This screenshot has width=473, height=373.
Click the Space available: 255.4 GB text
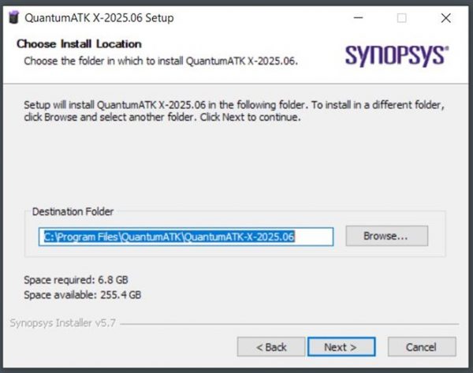pos(83,295)
